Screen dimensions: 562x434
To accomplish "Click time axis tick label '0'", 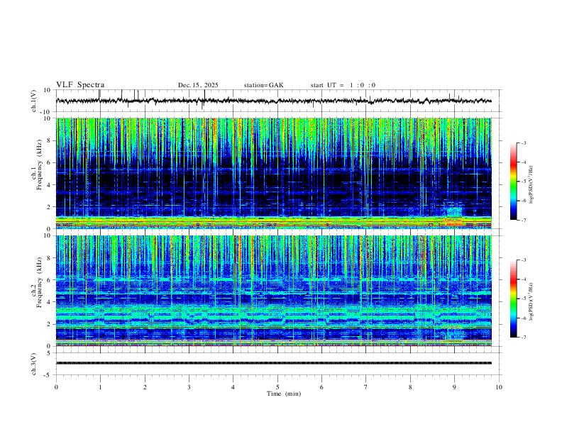I will click(x=56, y=387).
